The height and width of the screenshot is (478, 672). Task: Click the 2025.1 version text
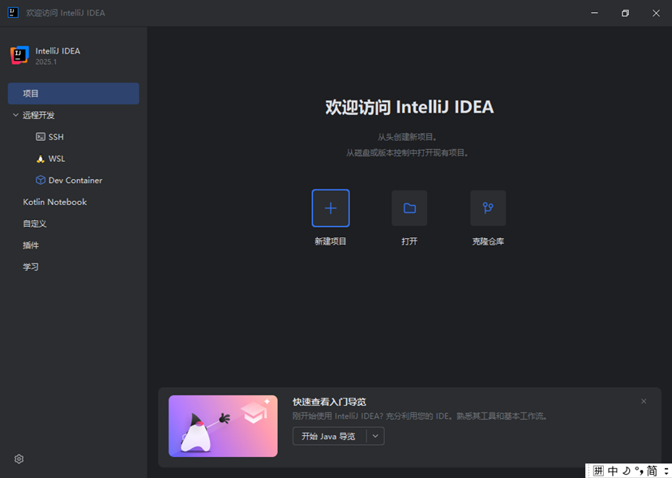click(x=46, y=62)
